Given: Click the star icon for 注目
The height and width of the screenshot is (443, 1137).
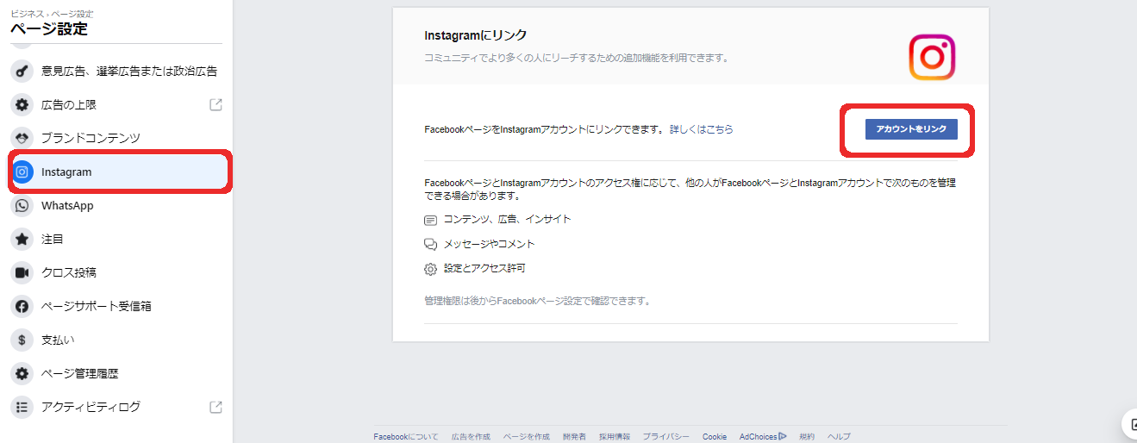Looking at the screenshot, I should point(22,239).
